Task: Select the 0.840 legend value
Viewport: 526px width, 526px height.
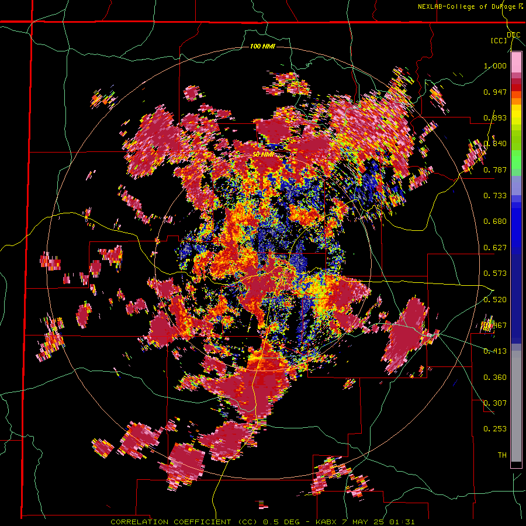Action: coord(495,144)
